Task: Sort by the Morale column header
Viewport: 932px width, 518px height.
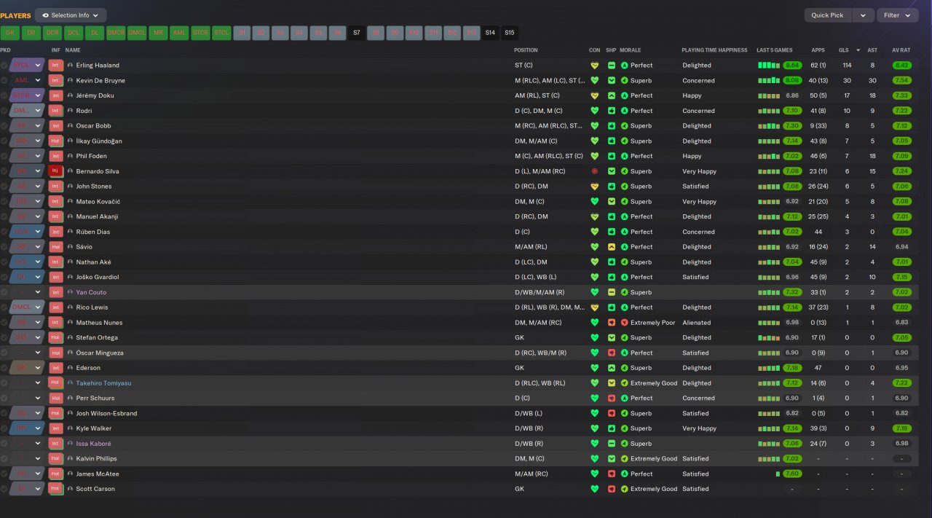Action: click(630, 50)
